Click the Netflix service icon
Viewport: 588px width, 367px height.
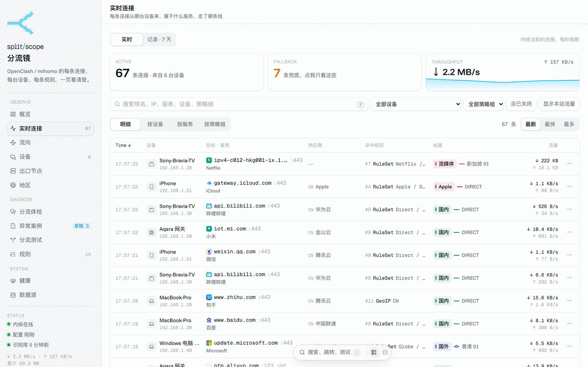point(209,160)
